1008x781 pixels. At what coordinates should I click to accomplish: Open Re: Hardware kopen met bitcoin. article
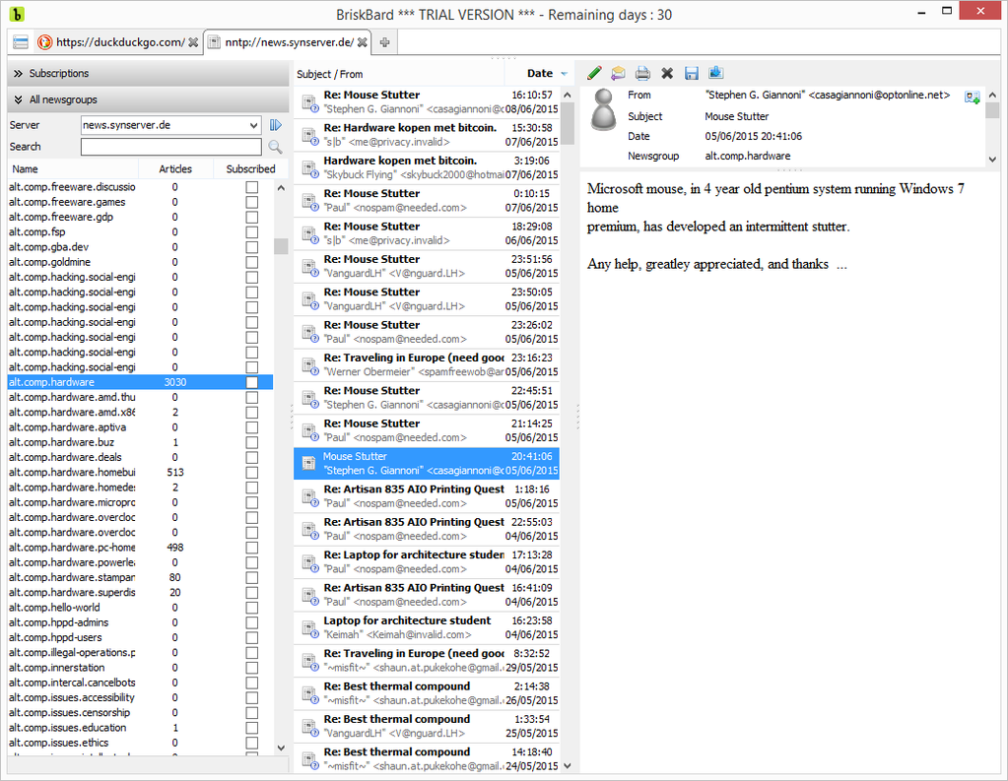pos(427,135)
